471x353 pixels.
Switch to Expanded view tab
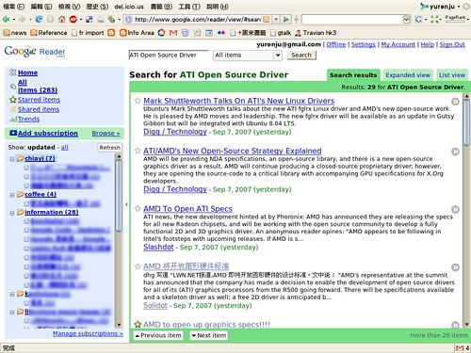tap(408, 75)
